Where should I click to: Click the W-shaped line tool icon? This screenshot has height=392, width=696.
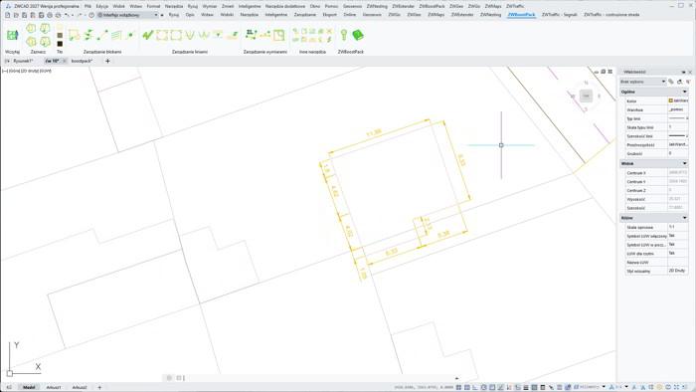pyautogui.click(x=204, y=35)
